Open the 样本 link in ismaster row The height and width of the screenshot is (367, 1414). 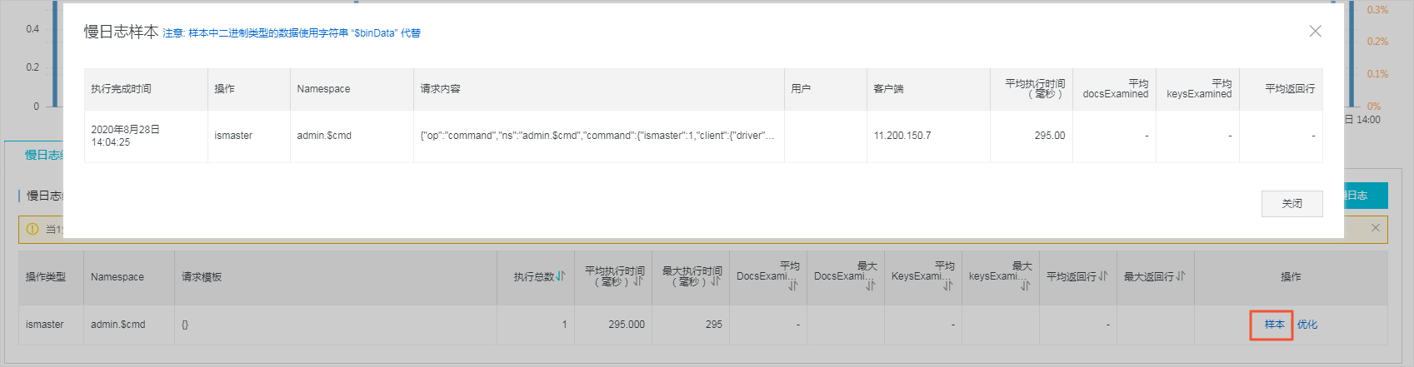(1274, 325)
